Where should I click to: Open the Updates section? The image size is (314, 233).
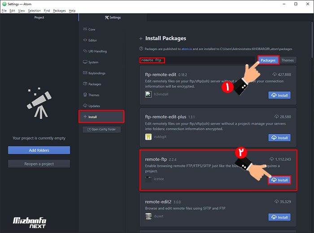tap(94, 106)
